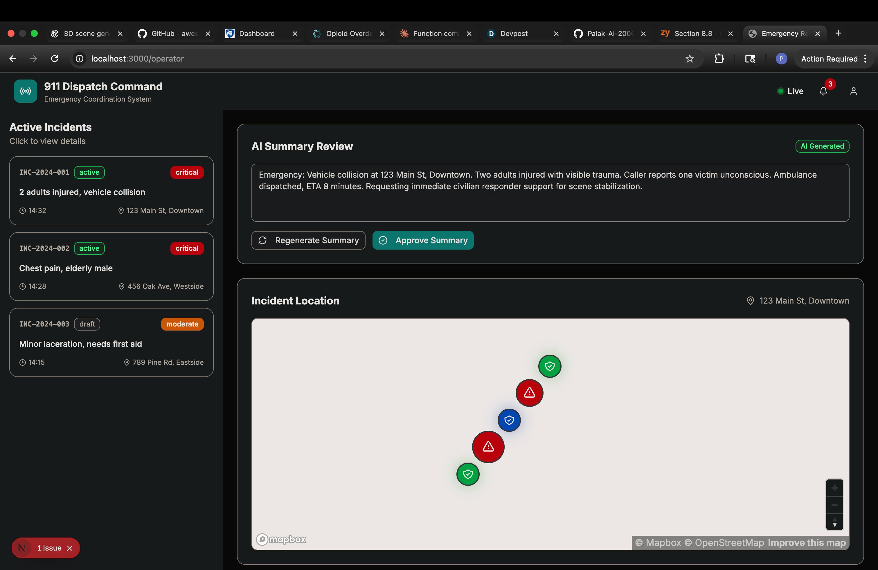Click the bottom green shield map marker
The image size is (878, 570).
pyautogui.click(x=468, y=474)
